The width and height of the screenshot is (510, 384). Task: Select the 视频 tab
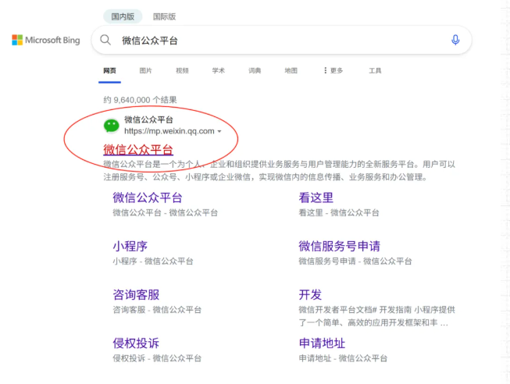(x=182, y=70)
